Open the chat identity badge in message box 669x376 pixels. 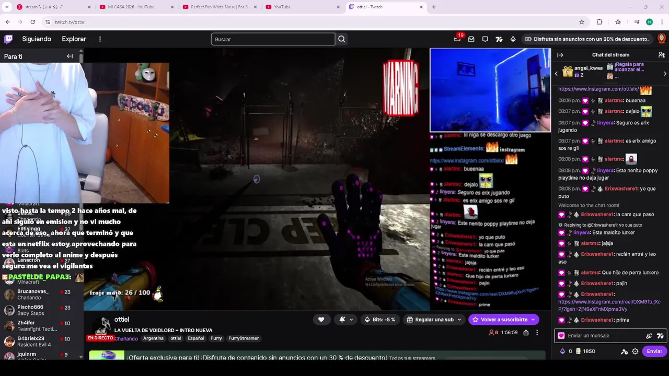pyautogui.click(x=561, y=336)
